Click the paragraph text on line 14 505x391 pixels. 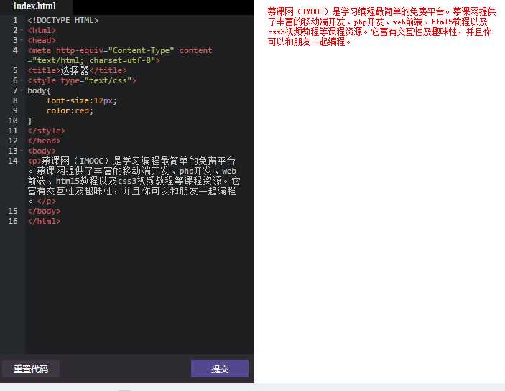coord(134,181)
